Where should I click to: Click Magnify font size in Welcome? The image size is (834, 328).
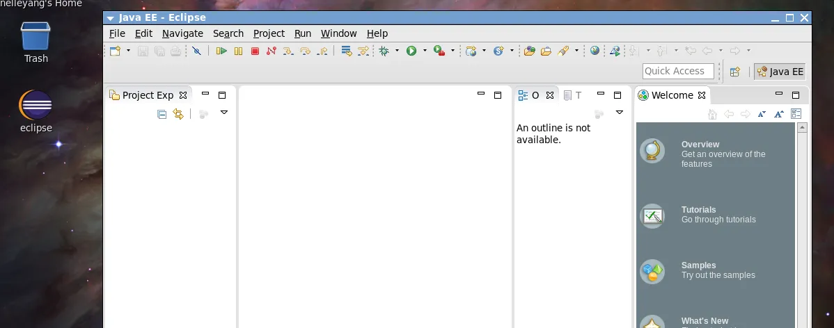pos(779,113)
